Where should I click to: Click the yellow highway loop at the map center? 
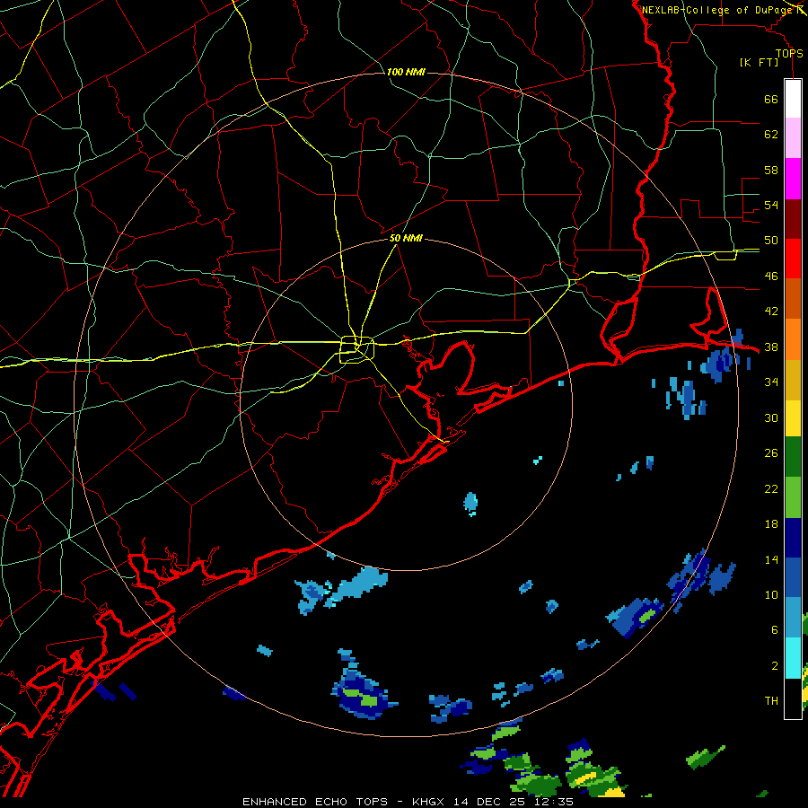pyautogui.click(x=356, y=349)
